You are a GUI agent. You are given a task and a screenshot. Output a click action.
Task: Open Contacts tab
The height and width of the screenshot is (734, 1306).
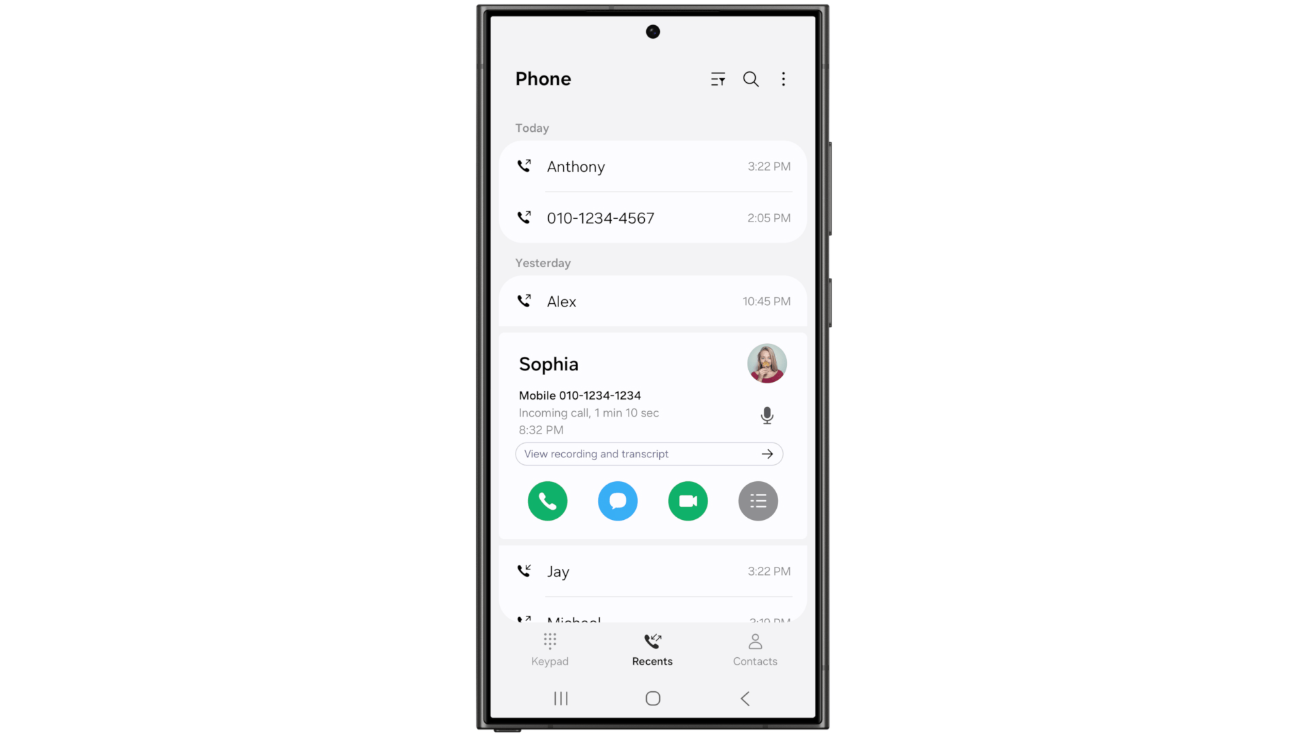[x=755, y=648]
